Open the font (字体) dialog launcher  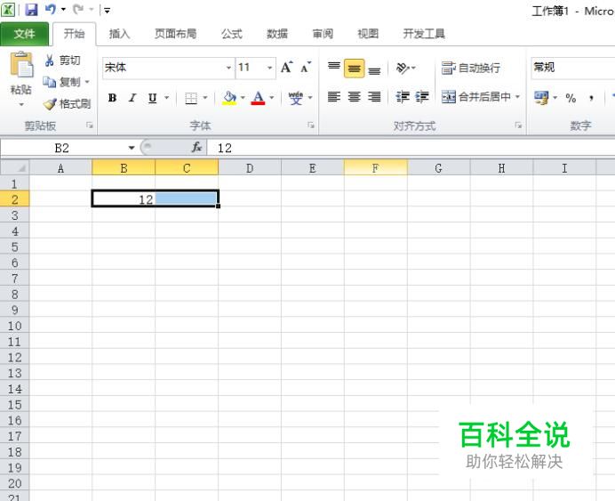tap(311, 125)
